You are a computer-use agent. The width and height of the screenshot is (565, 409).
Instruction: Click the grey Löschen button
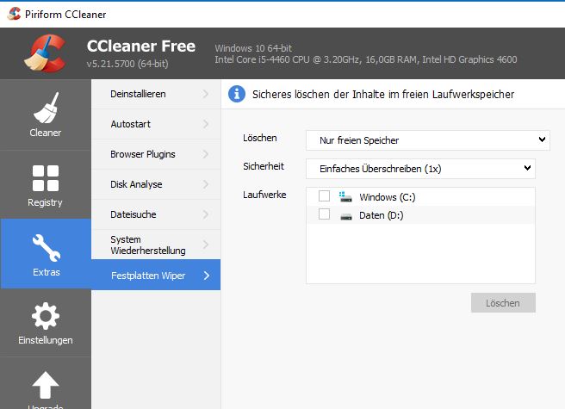(x=503, y=303)
